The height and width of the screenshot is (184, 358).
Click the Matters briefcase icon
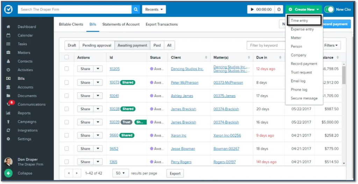click(x=8, y=53)
